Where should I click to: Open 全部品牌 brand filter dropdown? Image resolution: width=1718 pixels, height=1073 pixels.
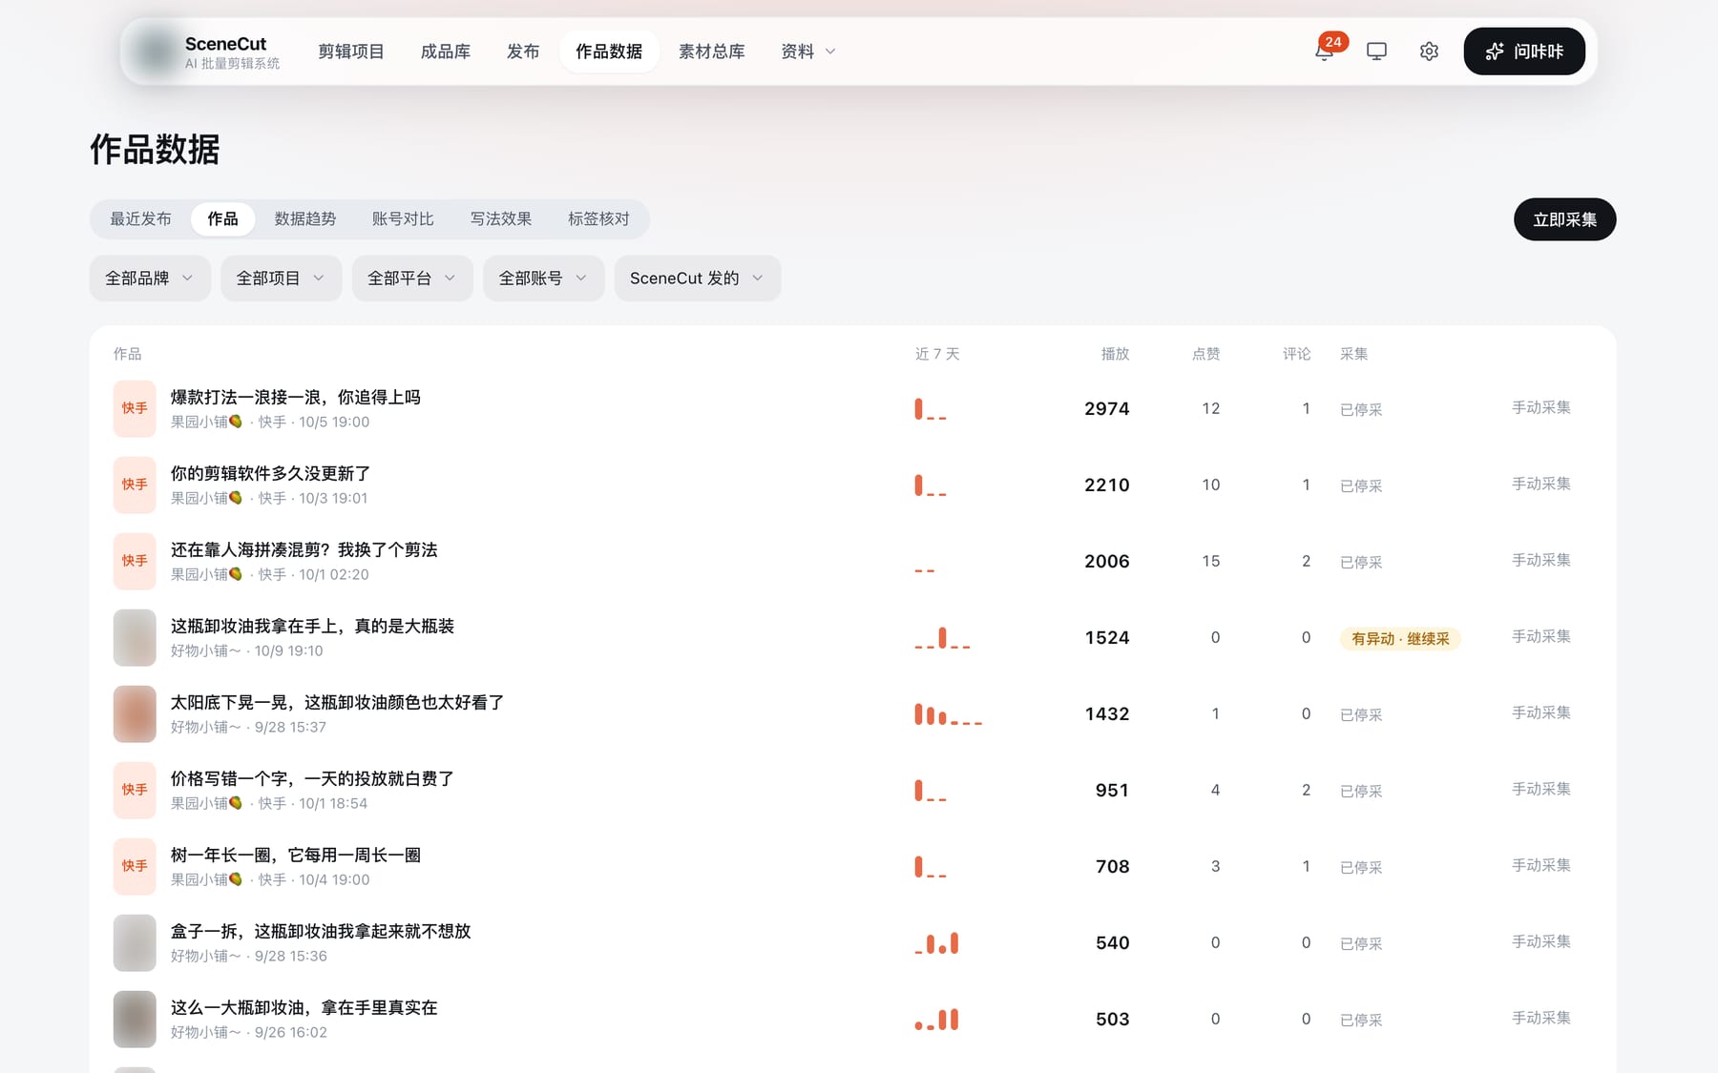point(150,279)
